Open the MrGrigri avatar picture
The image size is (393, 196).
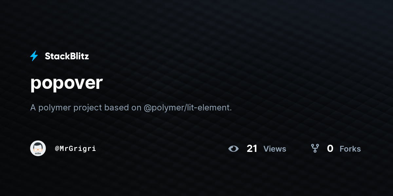38,148
